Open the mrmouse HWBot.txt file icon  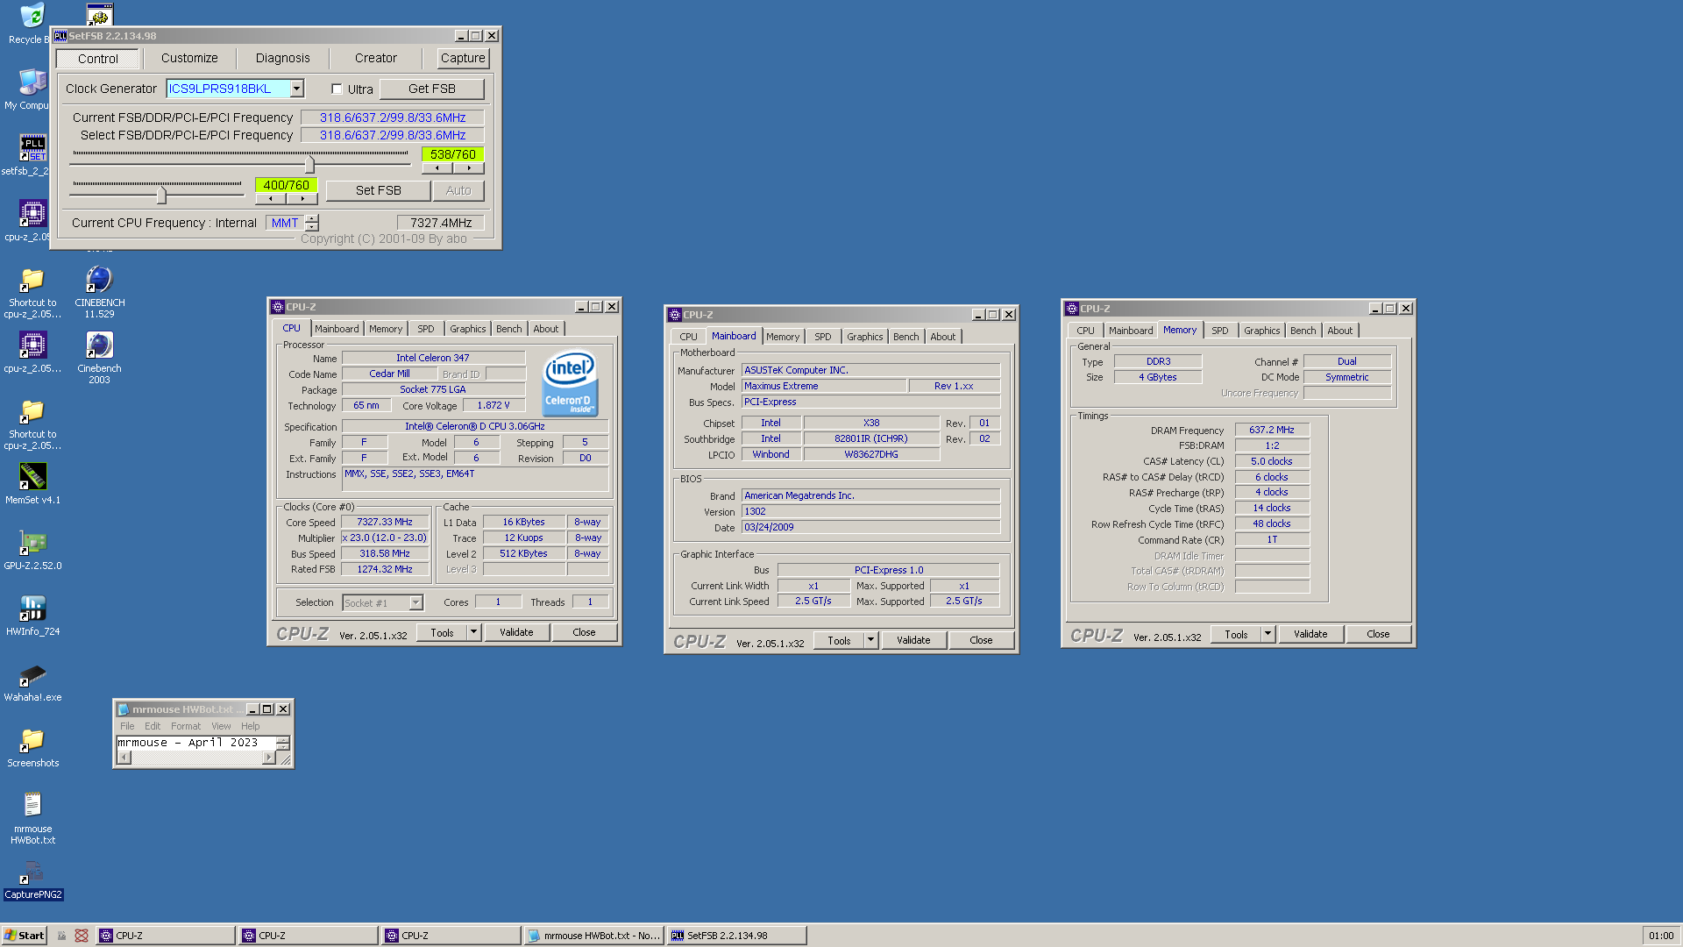pyautogui.click(x=32, y=806)
